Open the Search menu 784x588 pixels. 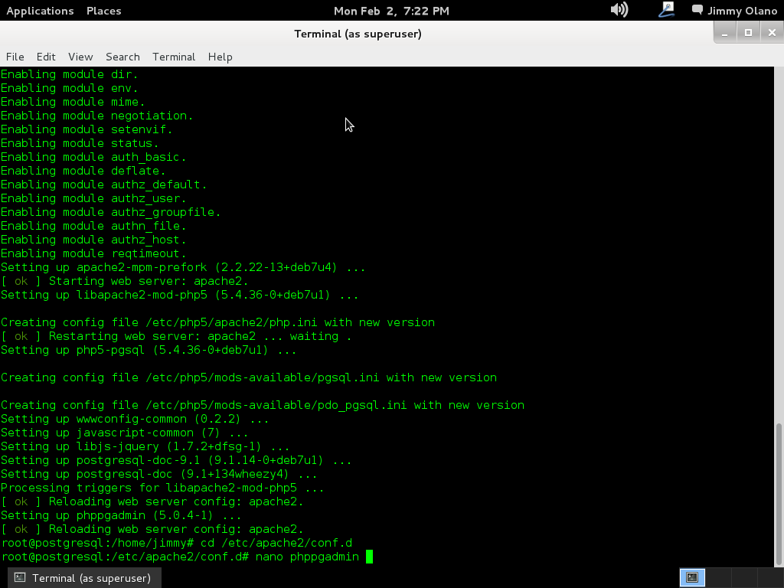[x=122, y=57]
